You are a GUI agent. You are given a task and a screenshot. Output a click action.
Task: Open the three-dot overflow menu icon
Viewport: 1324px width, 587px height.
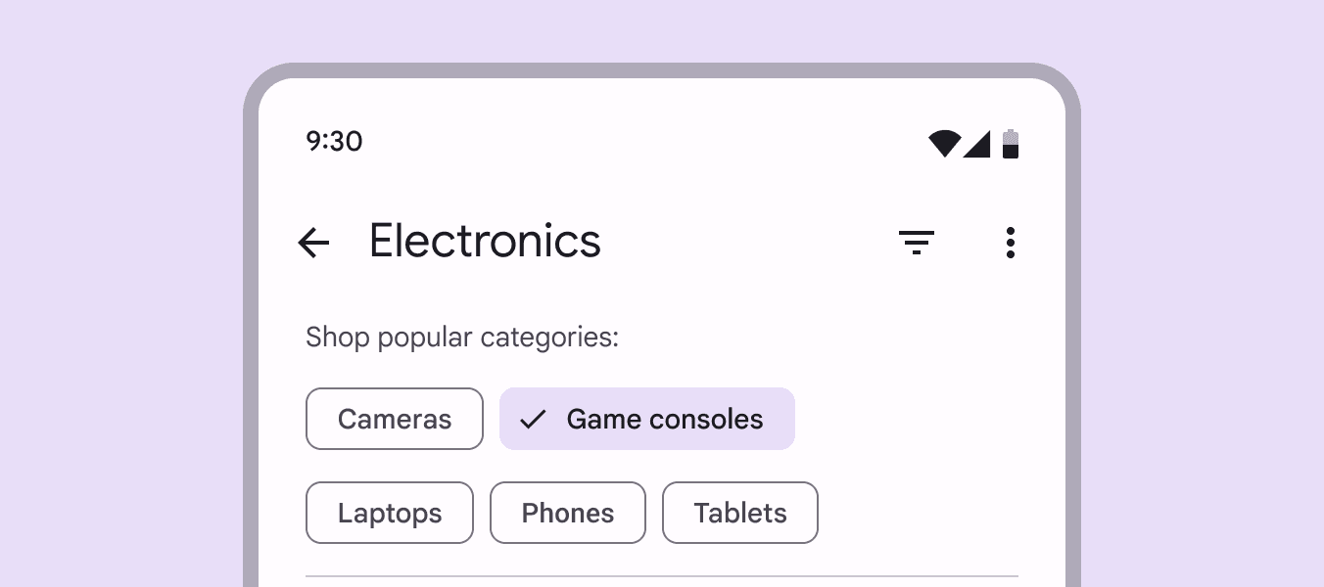point(1011,243)
